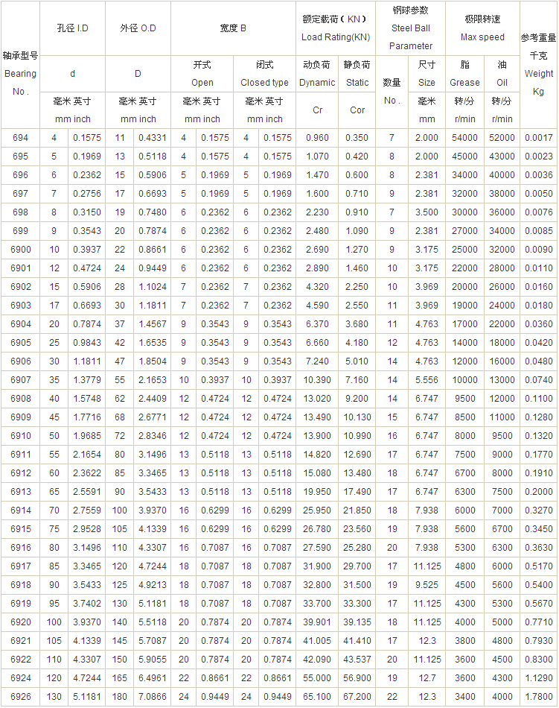Select bearing number 694 cell
This screenshot has height=708, width=559.
(x=20, y=138)
